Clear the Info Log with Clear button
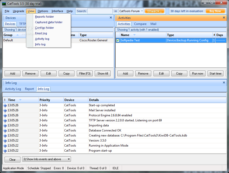The image size is (229, 173). (12, 160)
